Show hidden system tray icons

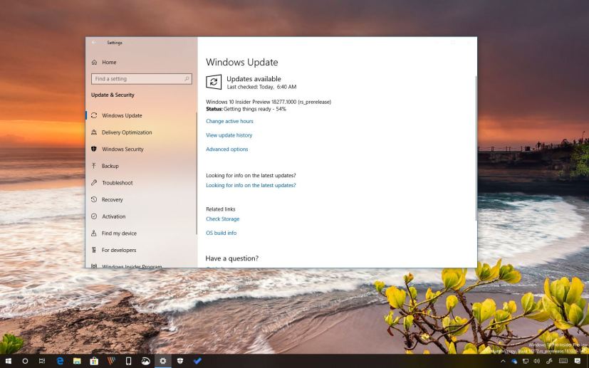pos(503,362)
